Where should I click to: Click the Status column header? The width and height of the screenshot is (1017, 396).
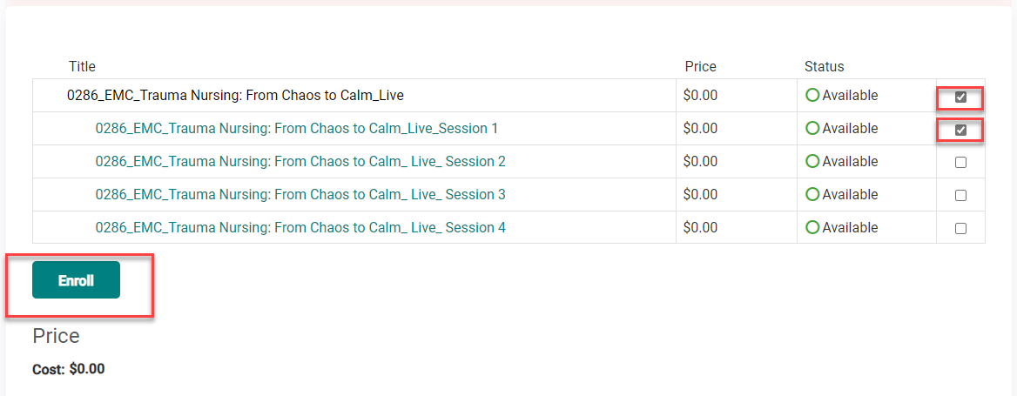pos(824,67)
